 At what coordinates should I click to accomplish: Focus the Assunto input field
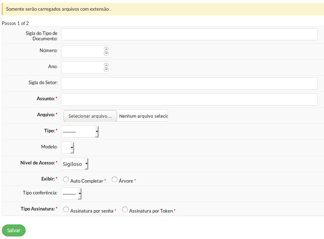(x=189, y=100)
